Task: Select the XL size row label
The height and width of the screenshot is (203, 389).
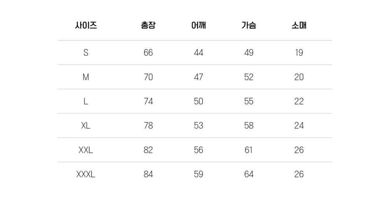Action: [x=86, y=125]
